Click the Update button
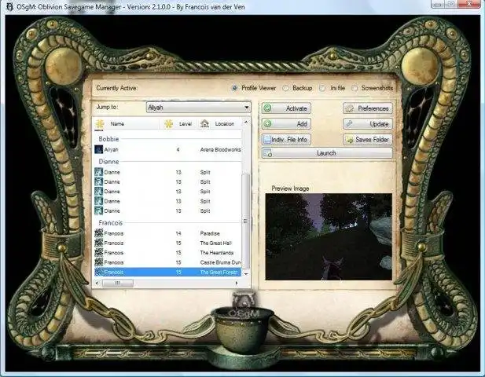This screenshot has width=485, height=377. click(368, 124)
